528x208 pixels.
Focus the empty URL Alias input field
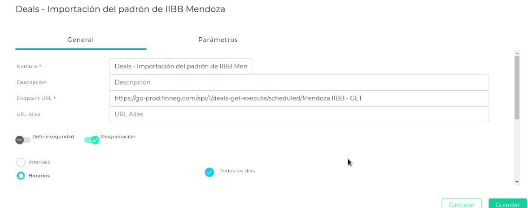tap(298, 114)
